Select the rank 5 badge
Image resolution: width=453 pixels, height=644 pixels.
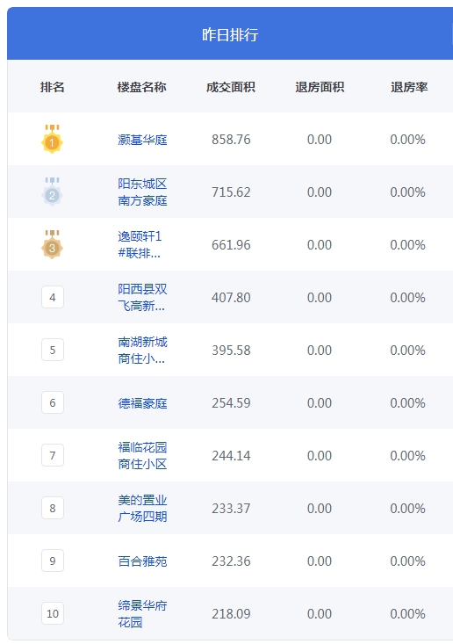[53, 350]
